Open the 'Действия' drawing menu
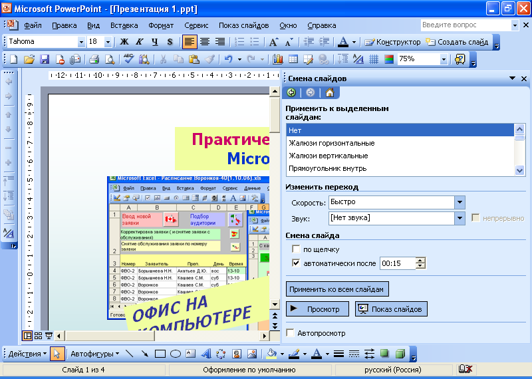This screenshot has height=379, width=532. [27, 354]
